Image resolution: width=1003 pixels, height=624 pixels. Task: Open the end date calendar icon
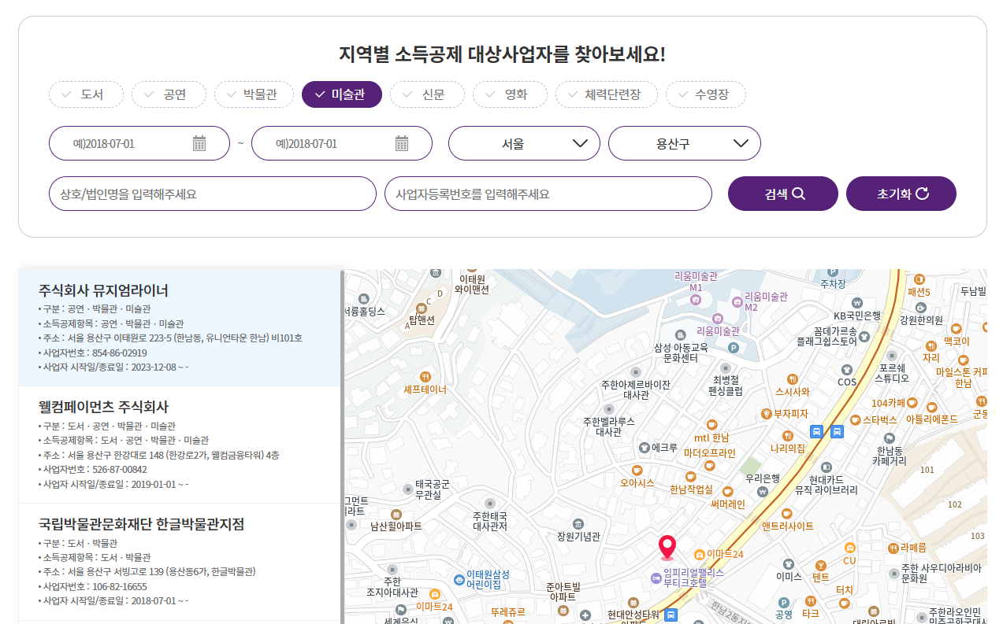coord(402,143)
